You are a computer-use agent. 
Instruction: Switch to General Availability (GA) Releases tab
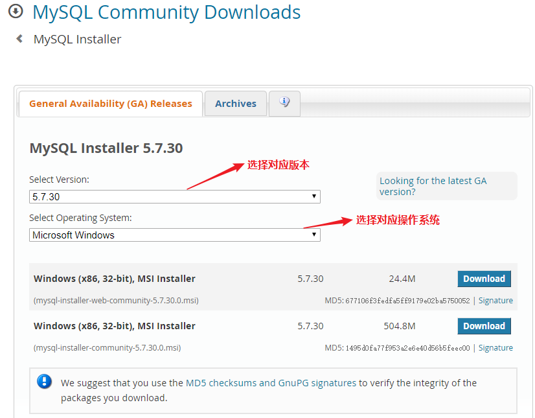pos(111,104)
